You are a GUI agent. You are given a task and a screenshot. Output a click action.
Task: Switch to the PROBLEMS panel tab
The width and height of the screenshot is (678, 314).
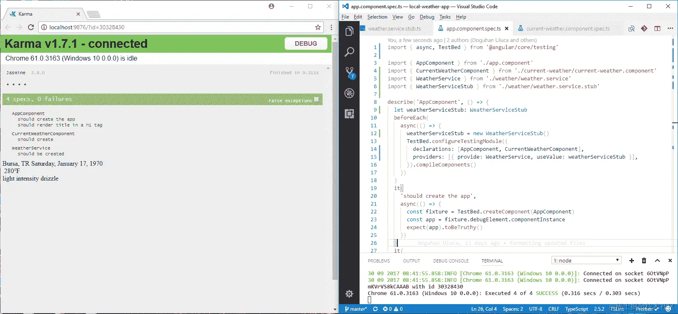pos(379,261)
